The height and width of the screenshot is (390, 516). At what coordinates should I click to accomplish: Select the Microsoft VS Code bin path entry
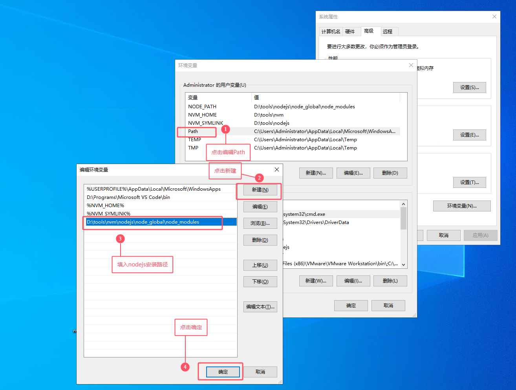point(128,197)
